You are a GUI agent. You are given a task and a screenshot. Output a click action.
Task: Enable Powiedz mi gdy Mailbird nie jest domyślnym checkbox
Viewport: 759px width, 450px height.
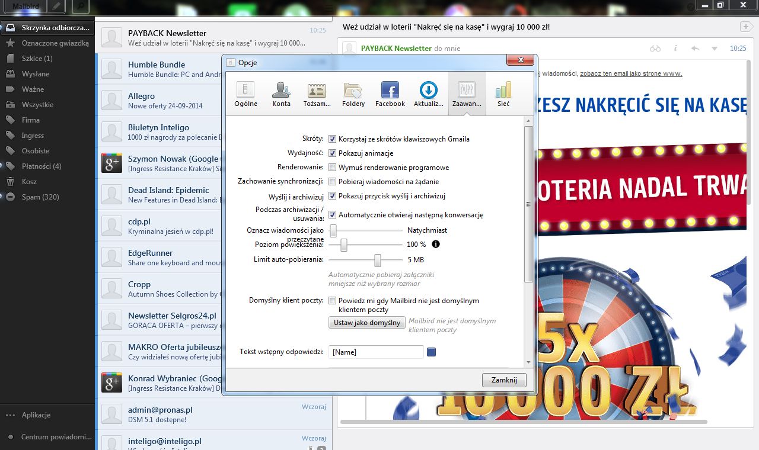333,301
